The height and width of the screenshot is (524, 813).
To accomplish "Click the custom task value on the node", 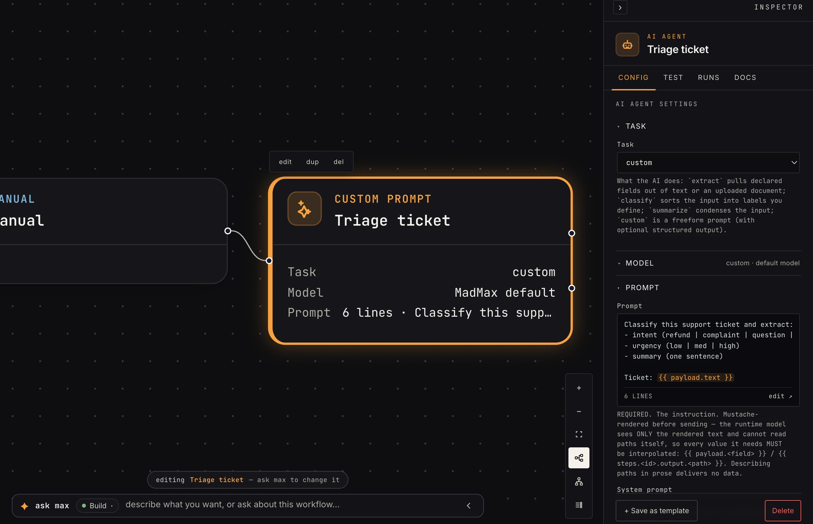I will 534,272.
